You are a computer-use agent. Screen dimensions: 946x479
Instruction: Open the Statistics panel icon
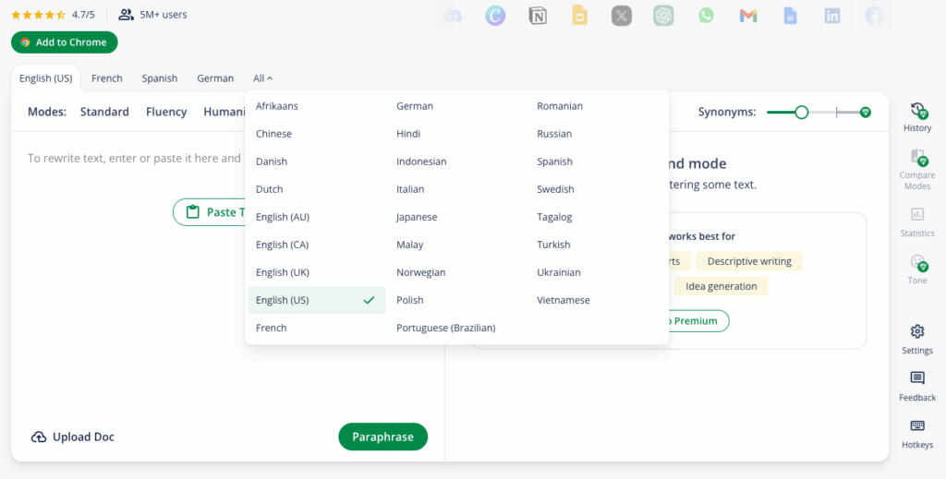coord(917,214)
